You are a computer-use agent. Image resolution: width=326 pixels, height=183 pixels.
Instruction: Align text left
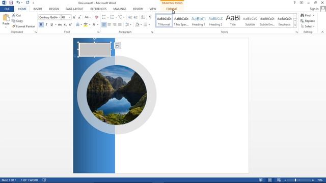tap(104, 25)
